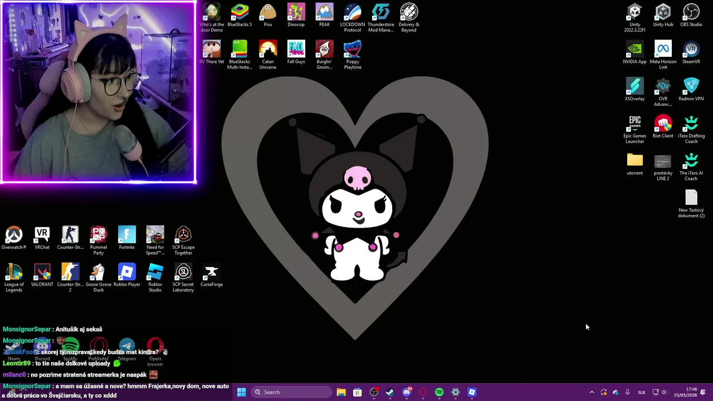This screenshot has height=401, width=713.
Task: Open Who's at the door Demo shortcut
Action: click(212, 17)
